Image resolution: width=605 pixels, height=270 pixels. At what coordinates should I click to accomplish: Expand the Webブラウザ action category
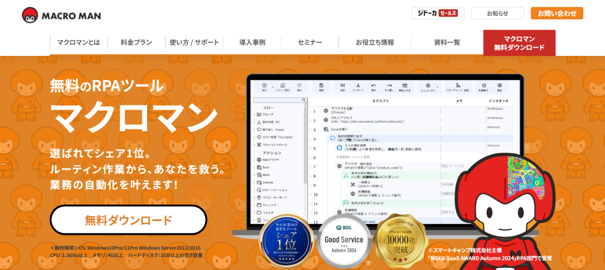254,160
